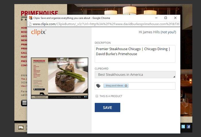
Task: Click the tag icon in tags field
Action: point(98,86)
